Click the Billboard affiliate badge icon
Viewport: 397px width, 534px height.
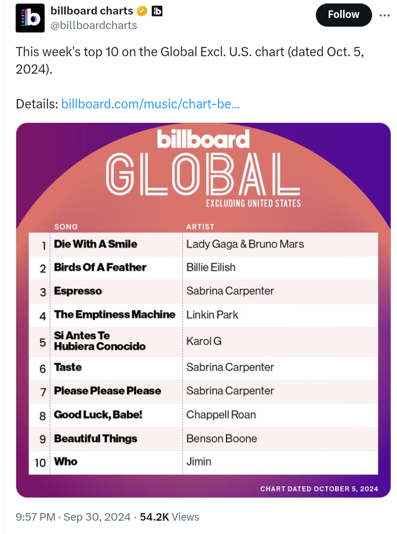tap(157, 11)
